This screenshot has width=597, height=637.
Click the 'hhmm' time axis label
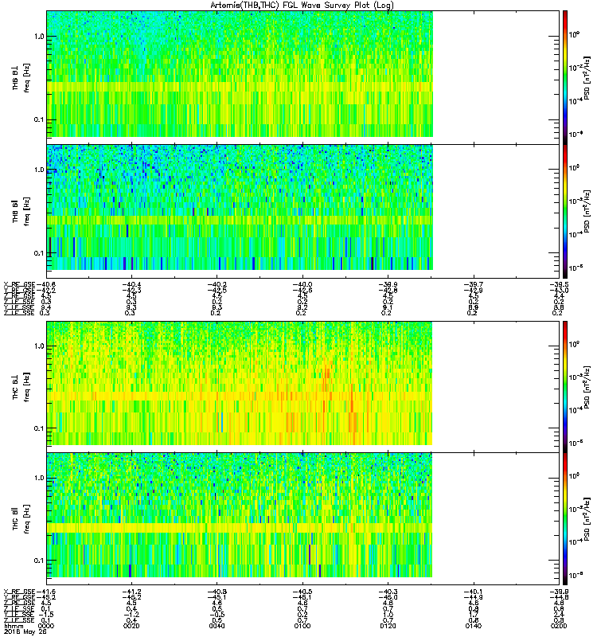point(14,626)
